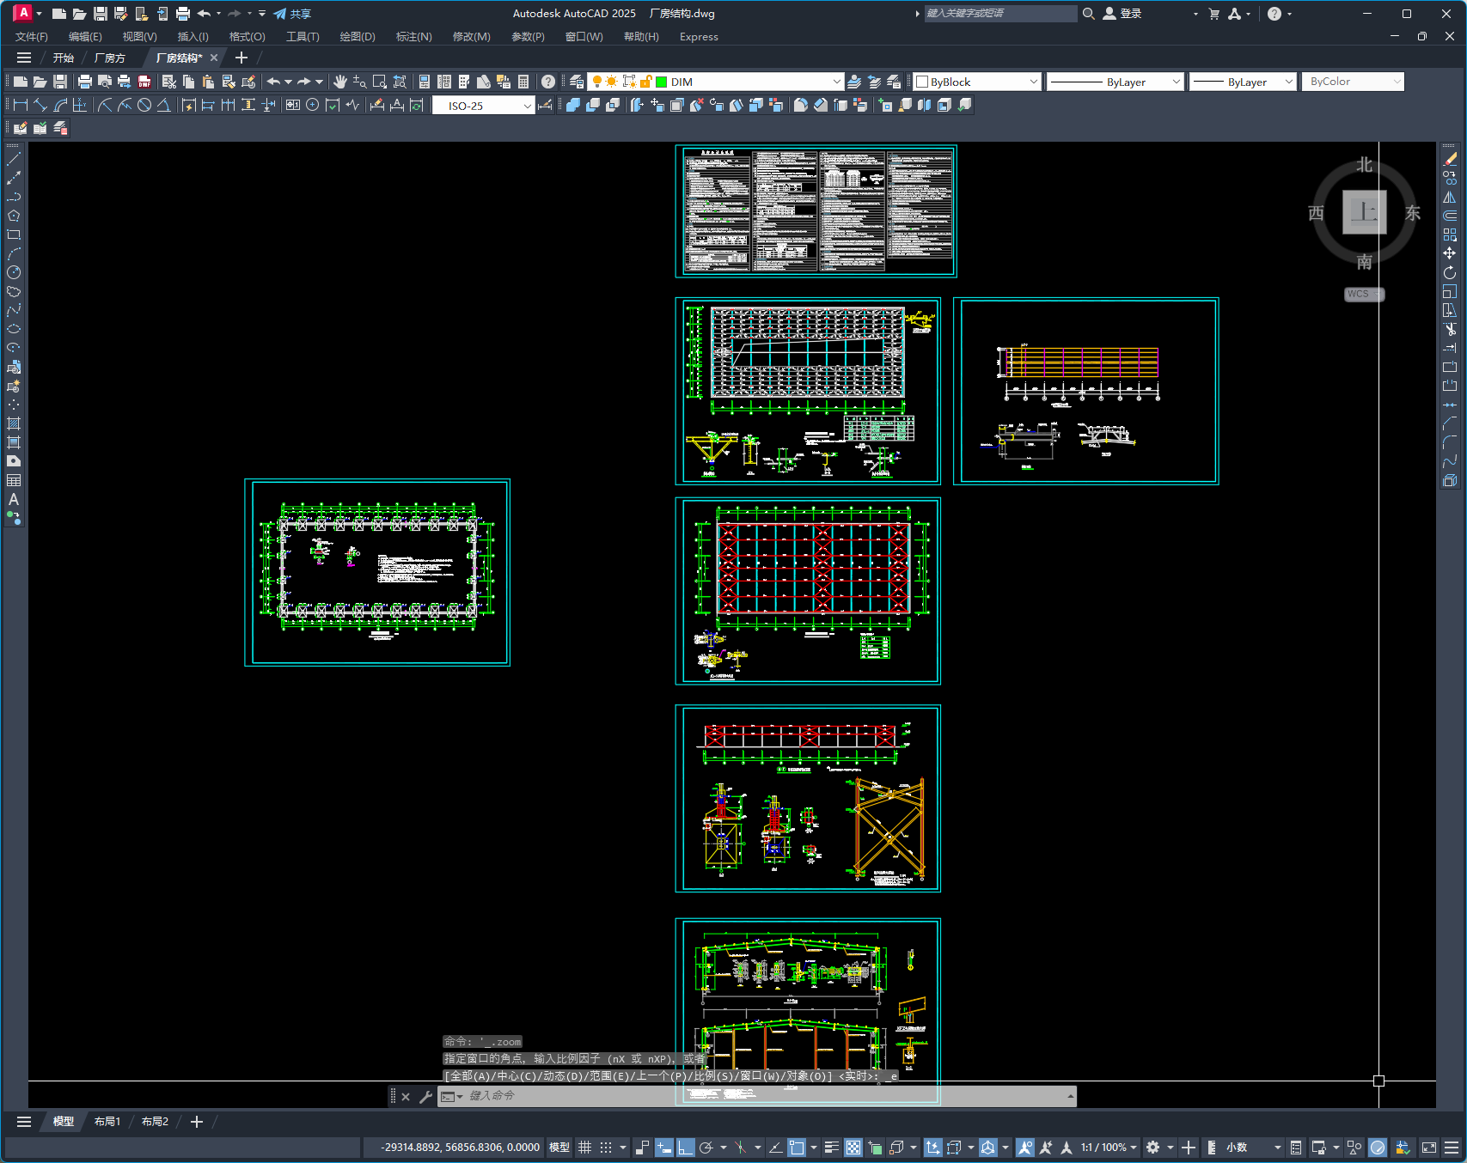Click the Share (共享) button
Screen dimensions: 1467x1163
292,14
